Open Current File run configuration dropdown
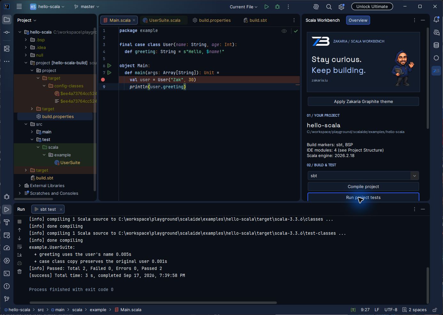Image resolution: width=443 pixels, height=315 pixels. pyautogui.click(x=244, y=7)
